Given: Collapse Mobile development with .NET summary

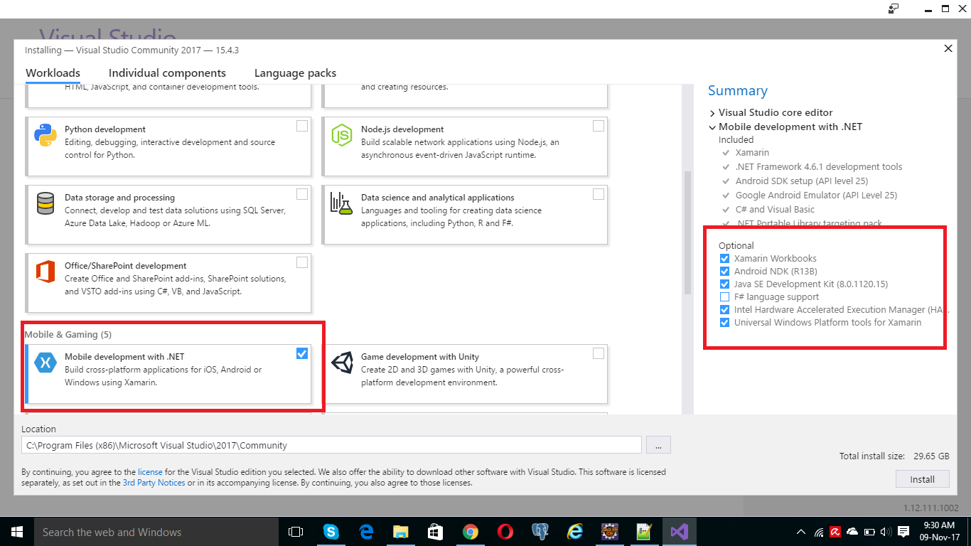Looking at the screenshot, I should 712,127.
